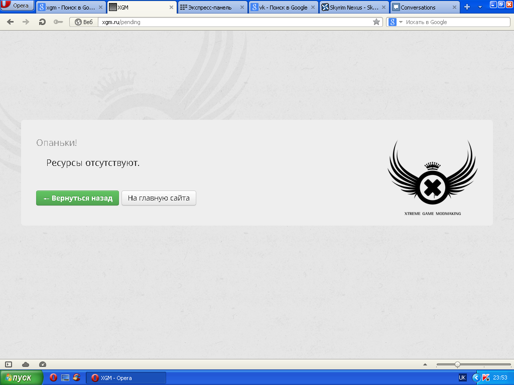514x385 pixels.
Task: Open Opera Turbo speedometer icon
Action: 43,364
